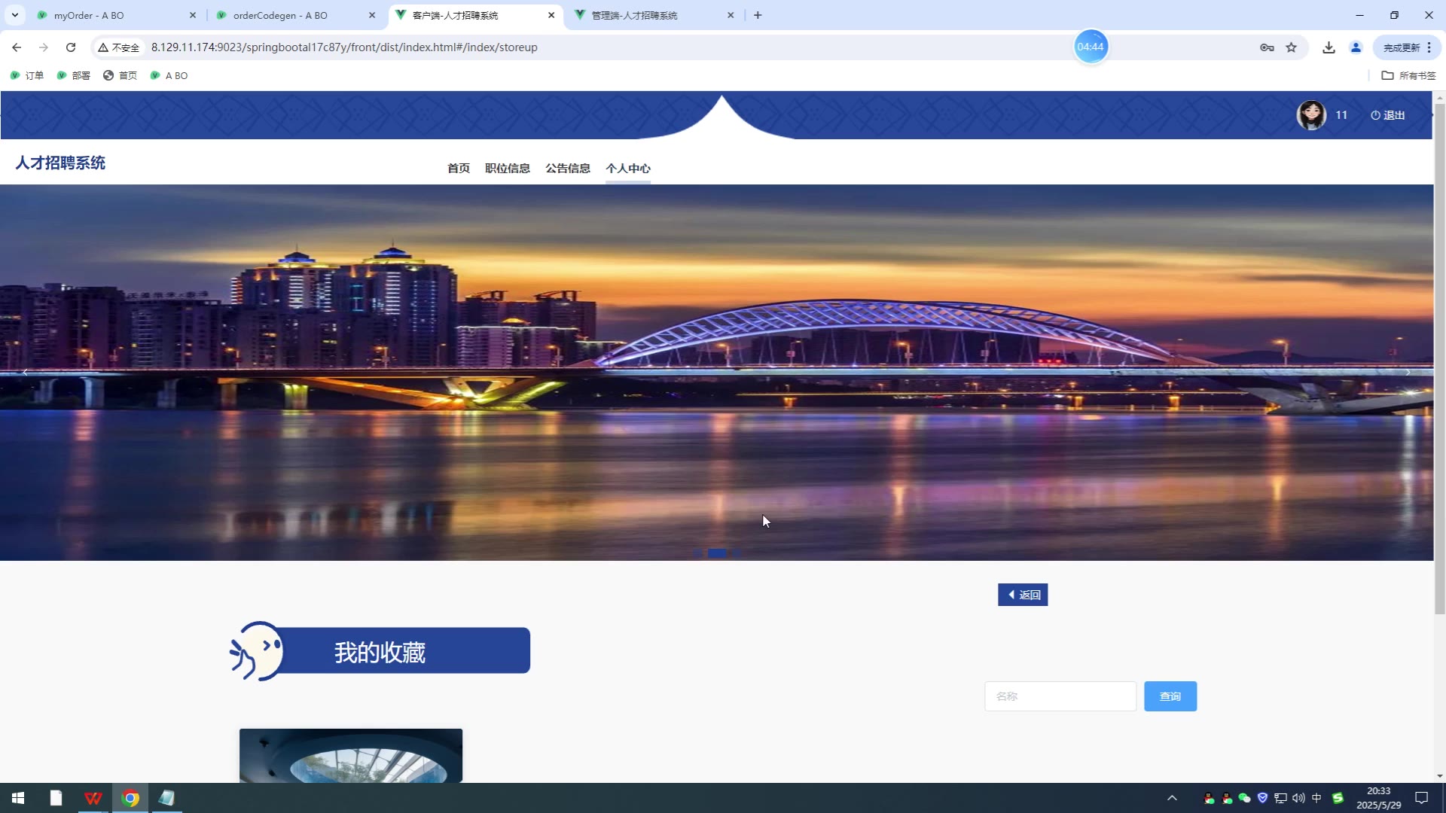Viewport: 1446px width, 813px height.
Task: Open the browser downloads icon
Action: coord(1329,47)
